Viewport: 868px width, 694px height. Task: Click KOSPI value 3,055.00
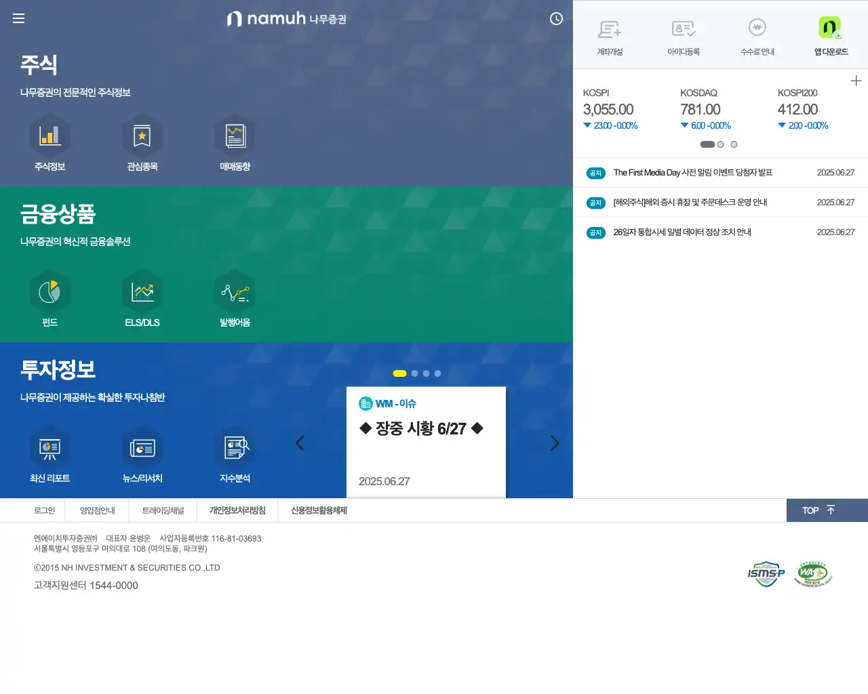tap(608, 109)
